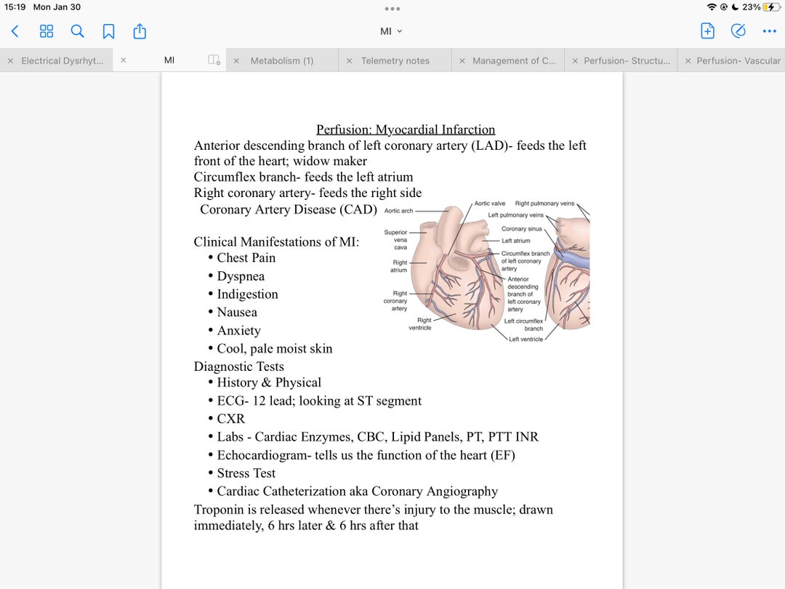
Task: Open search within the document
Action: 76,31
